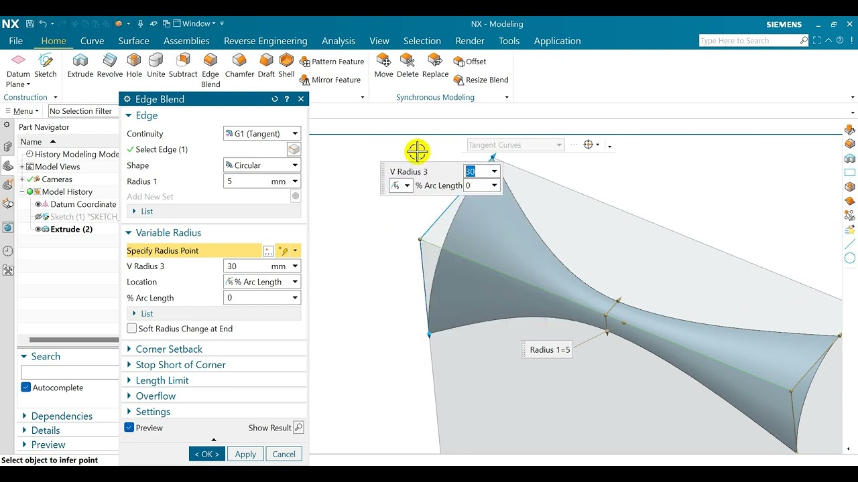Open the Point dialog for radius point
The image size is (858, 482).
[x=269, y=251]
